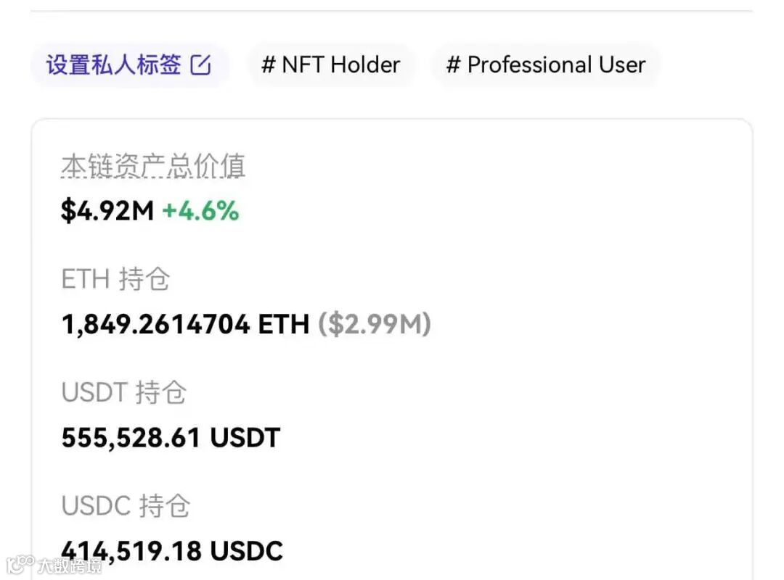
Task: Click the 555,528.61 USDT balance
Action: pos(171,438)
